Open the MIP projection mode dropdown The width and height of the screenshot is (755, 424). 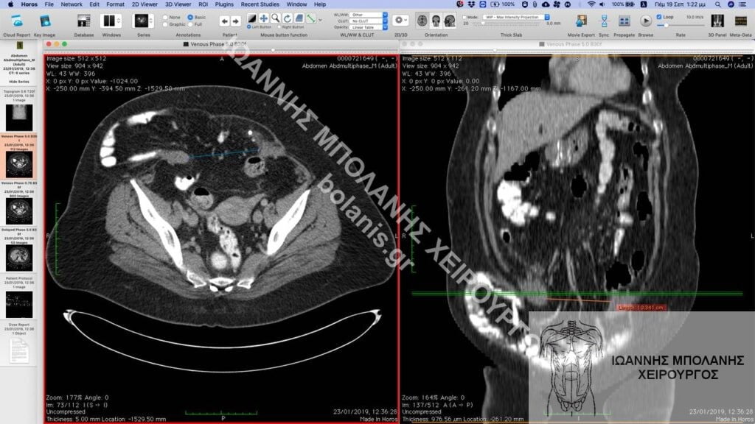click(516, 18)
